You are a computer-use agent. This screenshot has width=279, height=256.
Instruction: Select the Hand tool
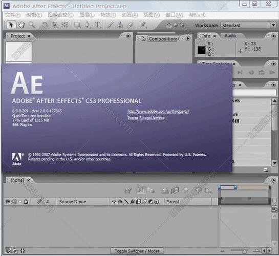point(22,25)
